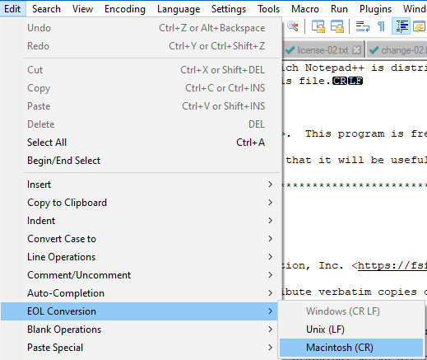Choose Begin/End Select menu entry
Viewport: 427px width, 360px height.
coord(142,161)
